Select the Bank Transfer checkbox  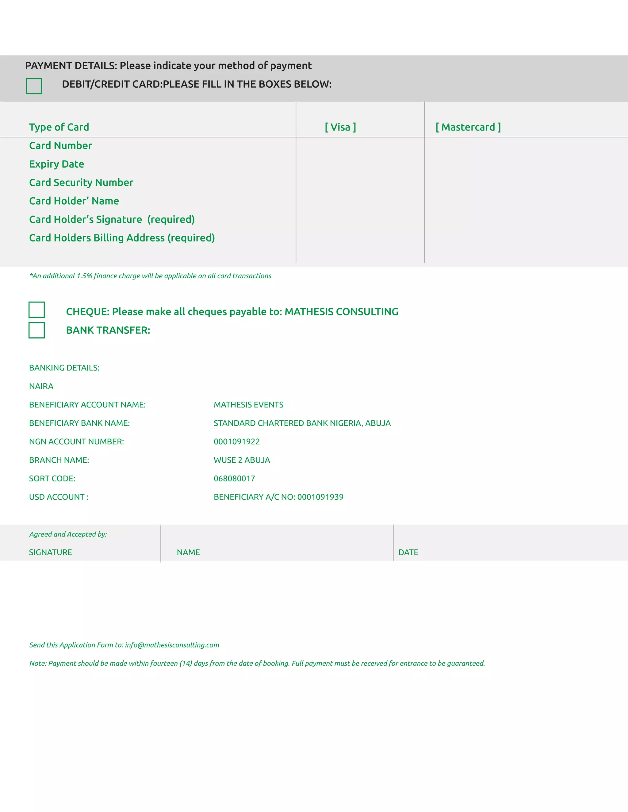pyautogui.click(x=36, y=330)
